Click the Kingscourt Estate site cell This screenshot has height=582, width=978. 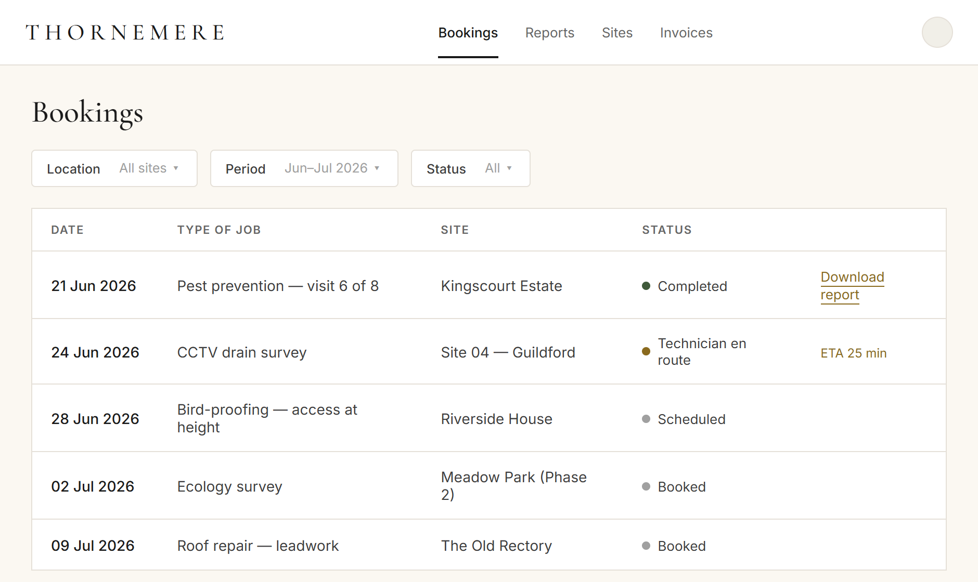(501, 286)
